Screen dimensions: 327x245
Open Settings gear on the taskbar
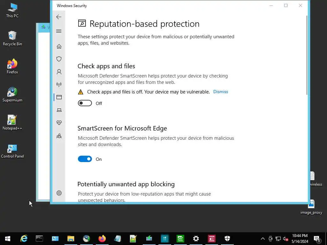pyautogui.click(x=196, y=239)
